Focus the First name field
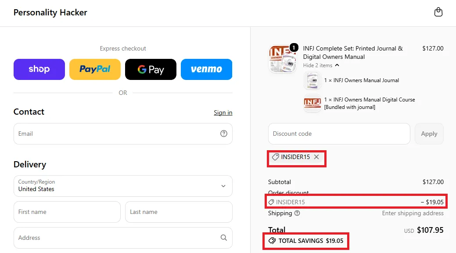456x253 pixels. pos(67,212)
